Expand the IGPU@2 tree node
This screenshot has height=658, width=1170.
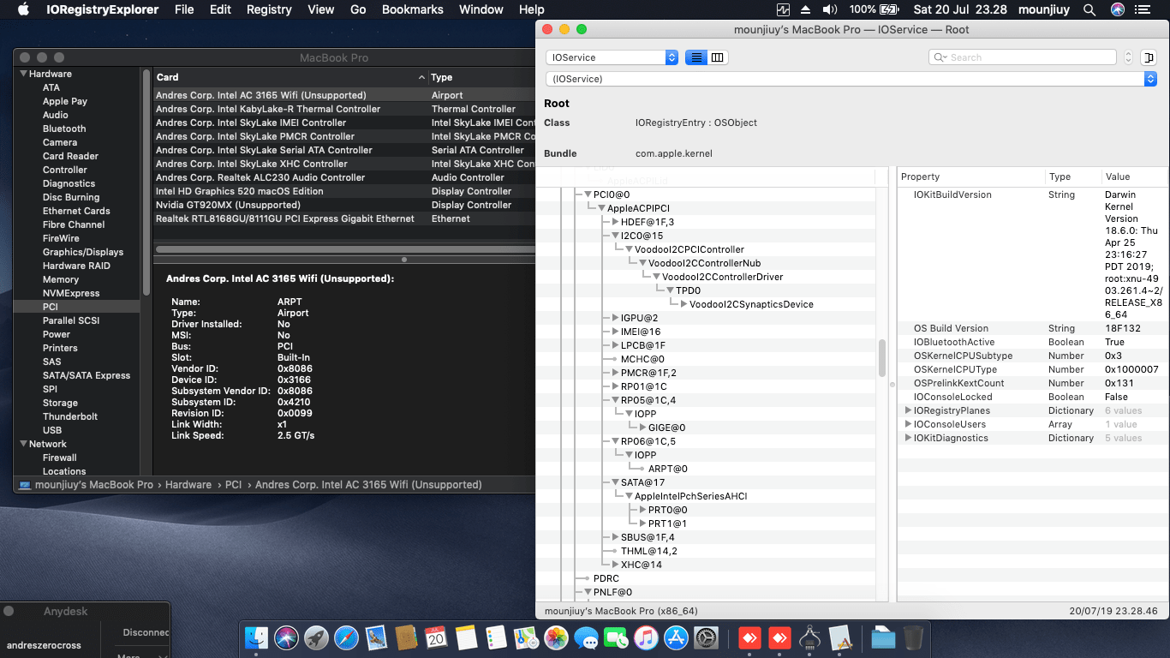coord(615,318)
